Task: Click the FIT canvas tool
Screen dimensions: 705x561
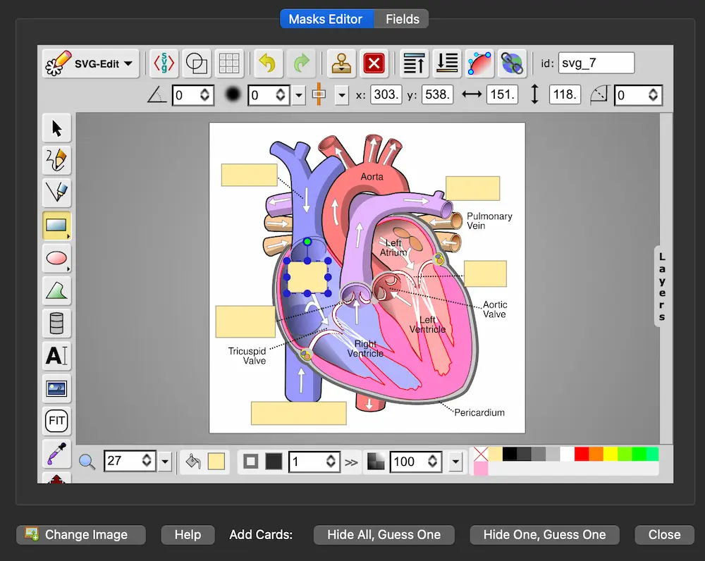Action: 56,421
